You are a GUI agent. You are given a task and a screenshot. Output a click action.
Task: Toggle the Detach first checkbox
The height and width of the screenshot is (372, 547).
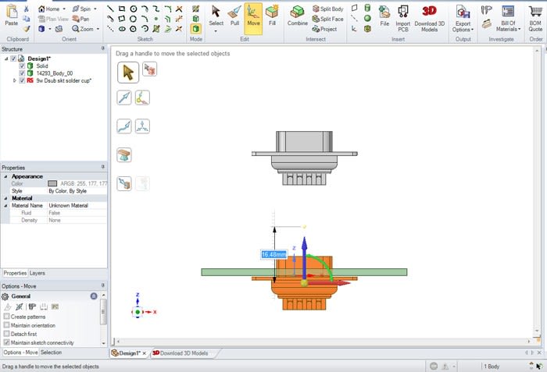coord(6,334)
